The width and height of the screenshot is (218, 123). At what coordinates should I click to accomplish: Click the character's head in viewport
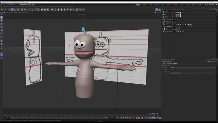(84, 46)
